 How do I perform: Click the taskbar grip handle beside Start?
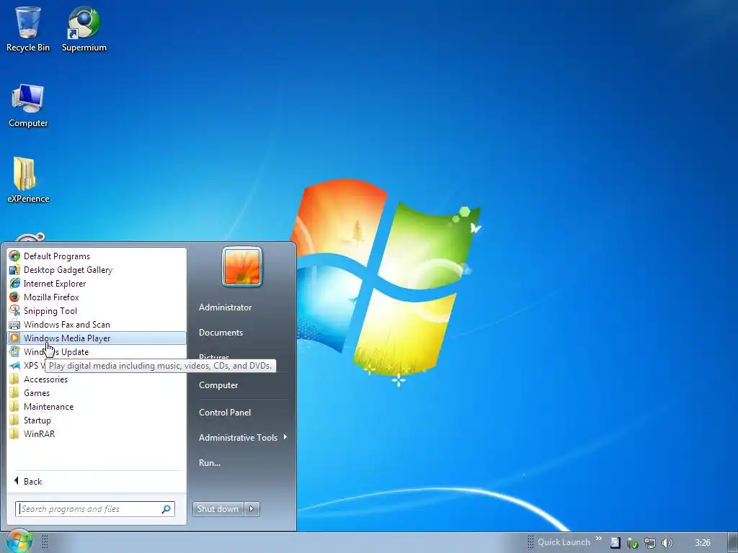pos(45,542)
